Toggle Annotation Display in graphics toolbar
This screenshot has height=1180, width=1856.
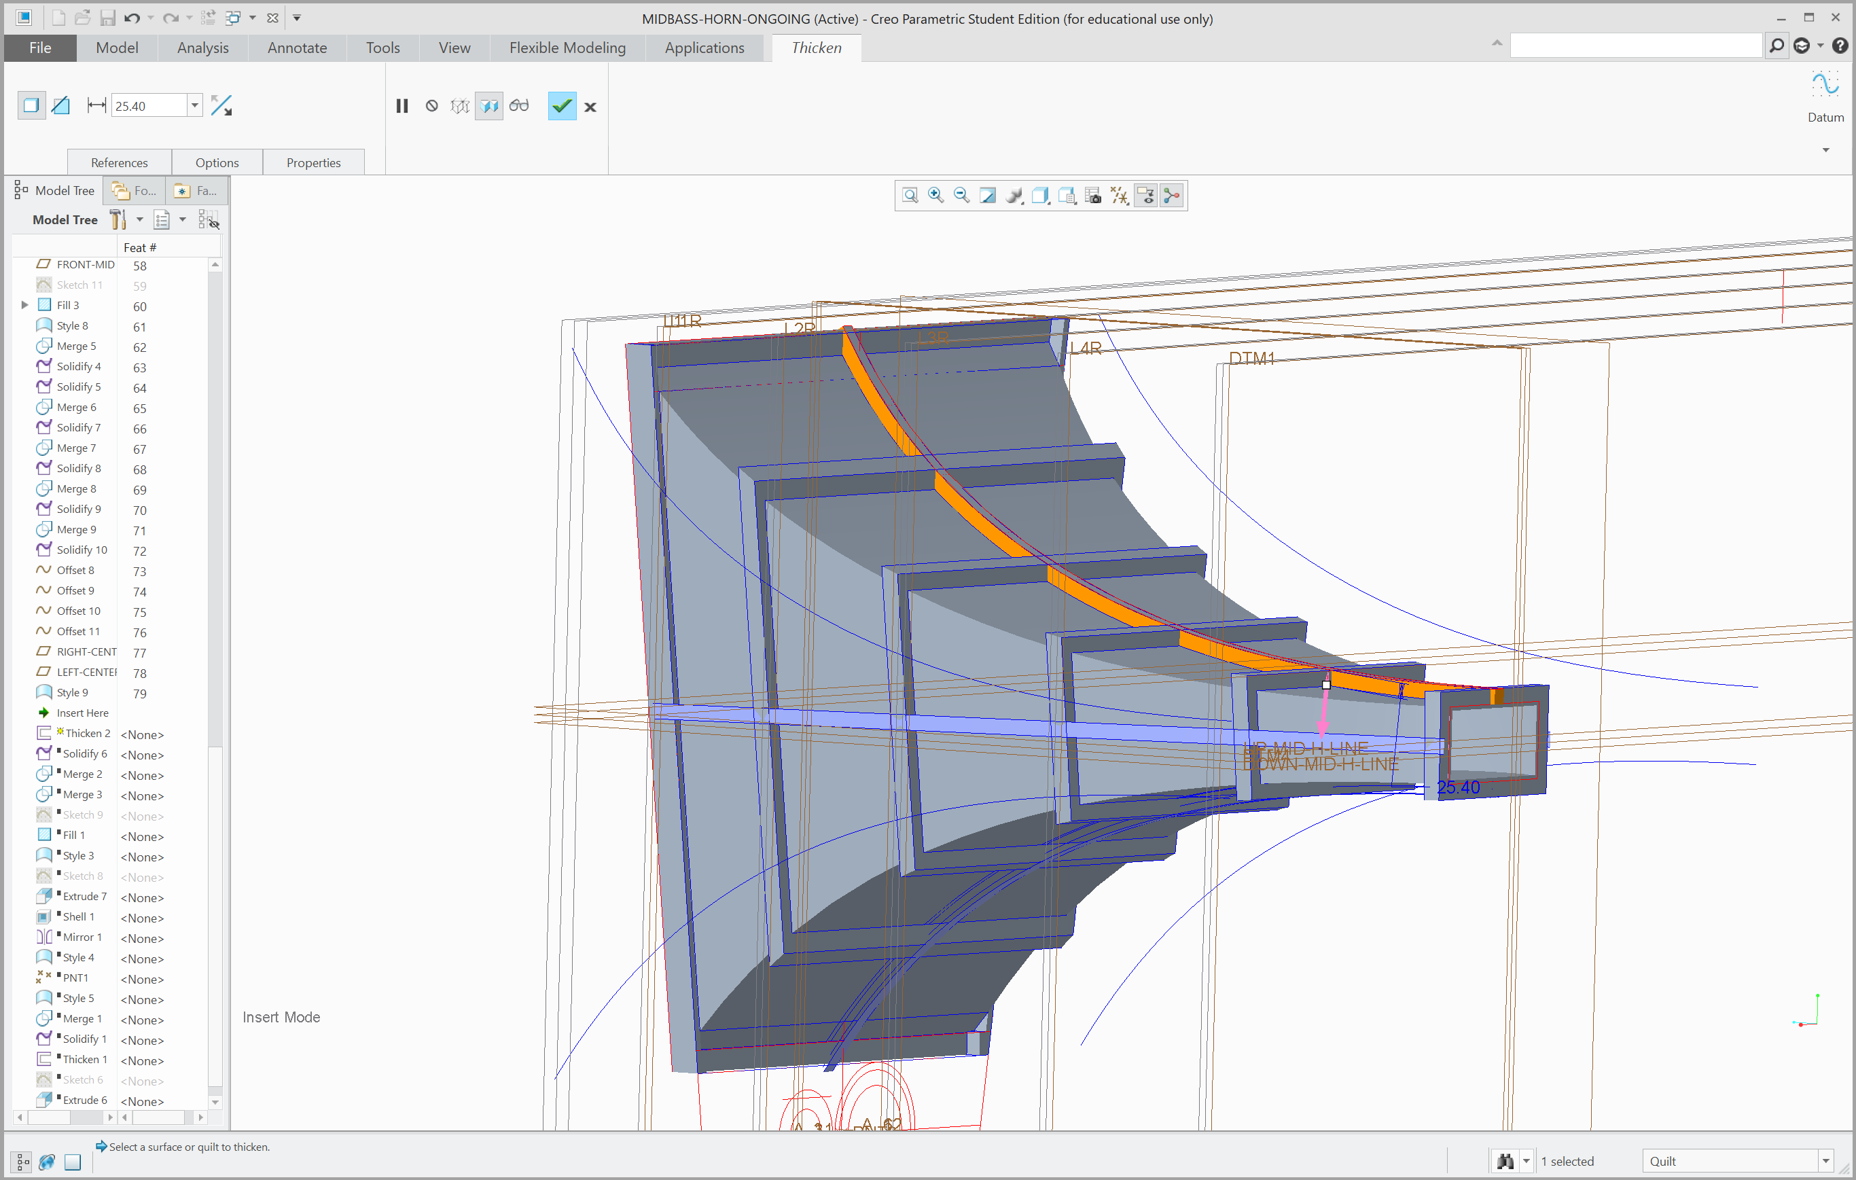[1145, 196]
